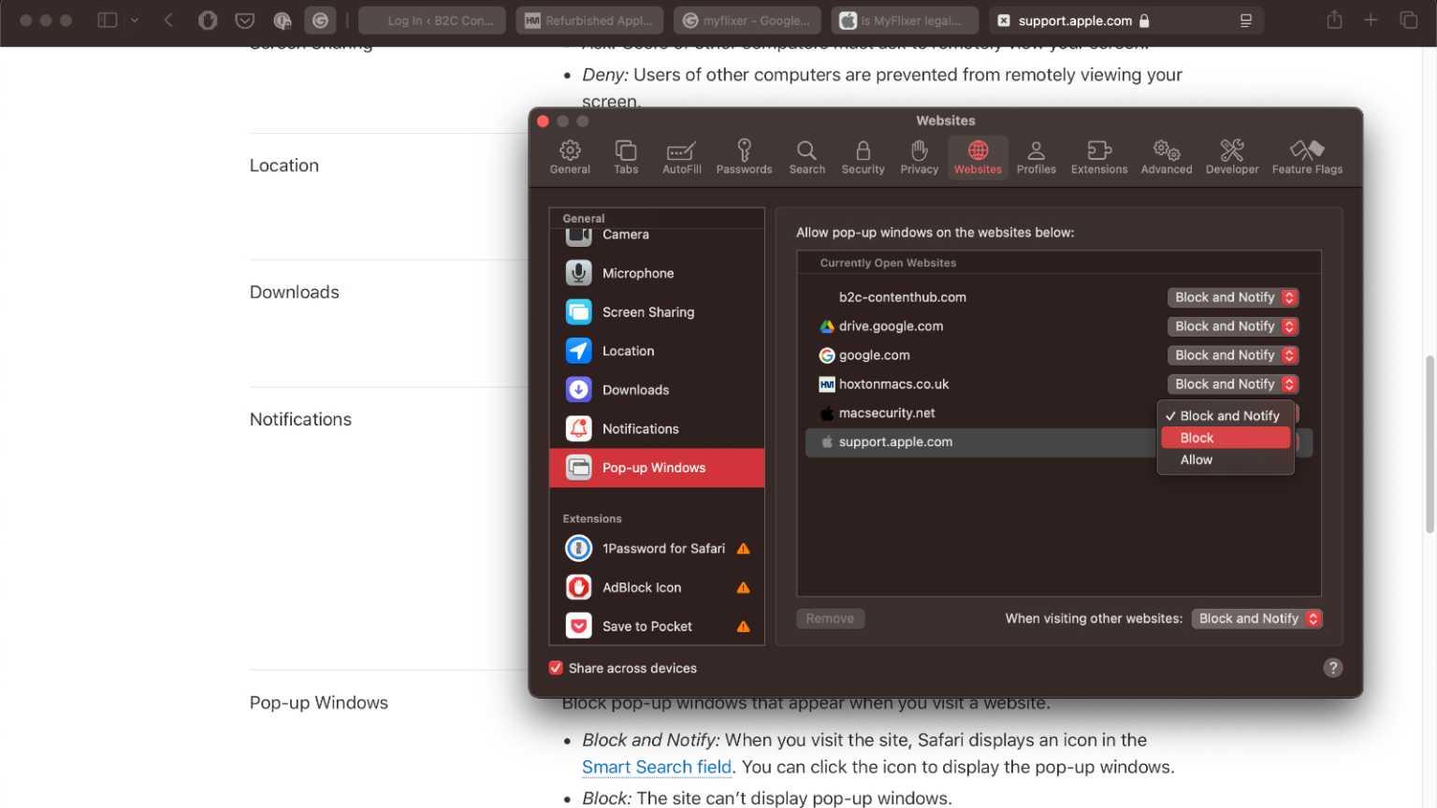Open the Developer tools icon
The image size is (1437, 808).
tap(1231, 156)
